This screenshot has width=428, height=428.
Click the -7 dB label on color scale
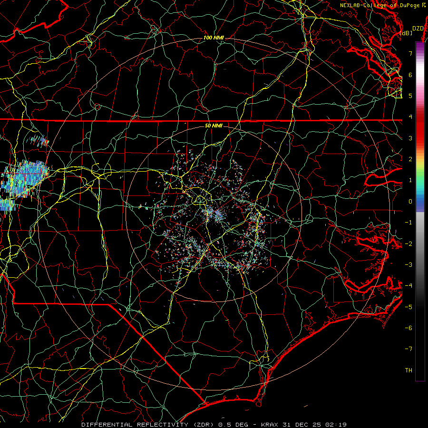click(409, 349)
